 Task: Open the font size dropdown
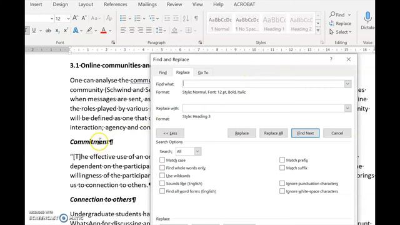[68, 19]
